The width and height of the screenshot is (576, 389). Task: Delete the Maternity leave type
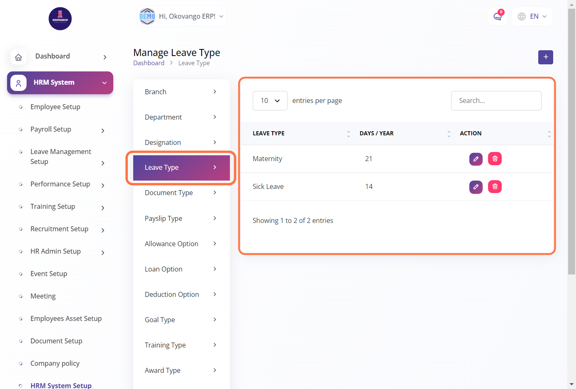coord(495,159)
